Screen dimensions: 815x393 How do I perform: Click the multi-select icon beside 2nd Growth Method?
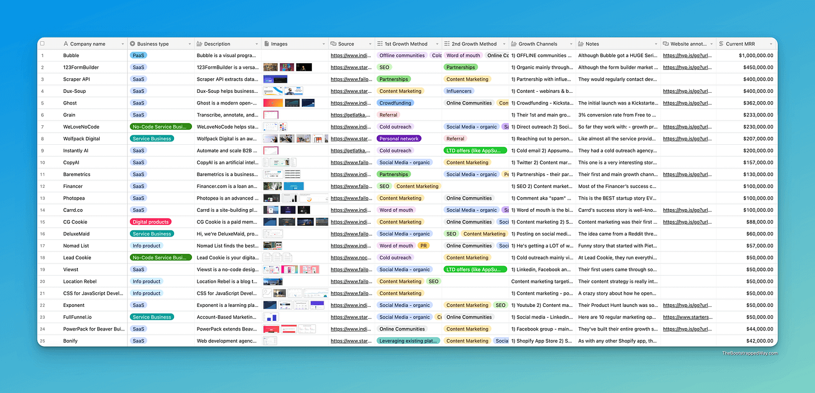(447, 44)
